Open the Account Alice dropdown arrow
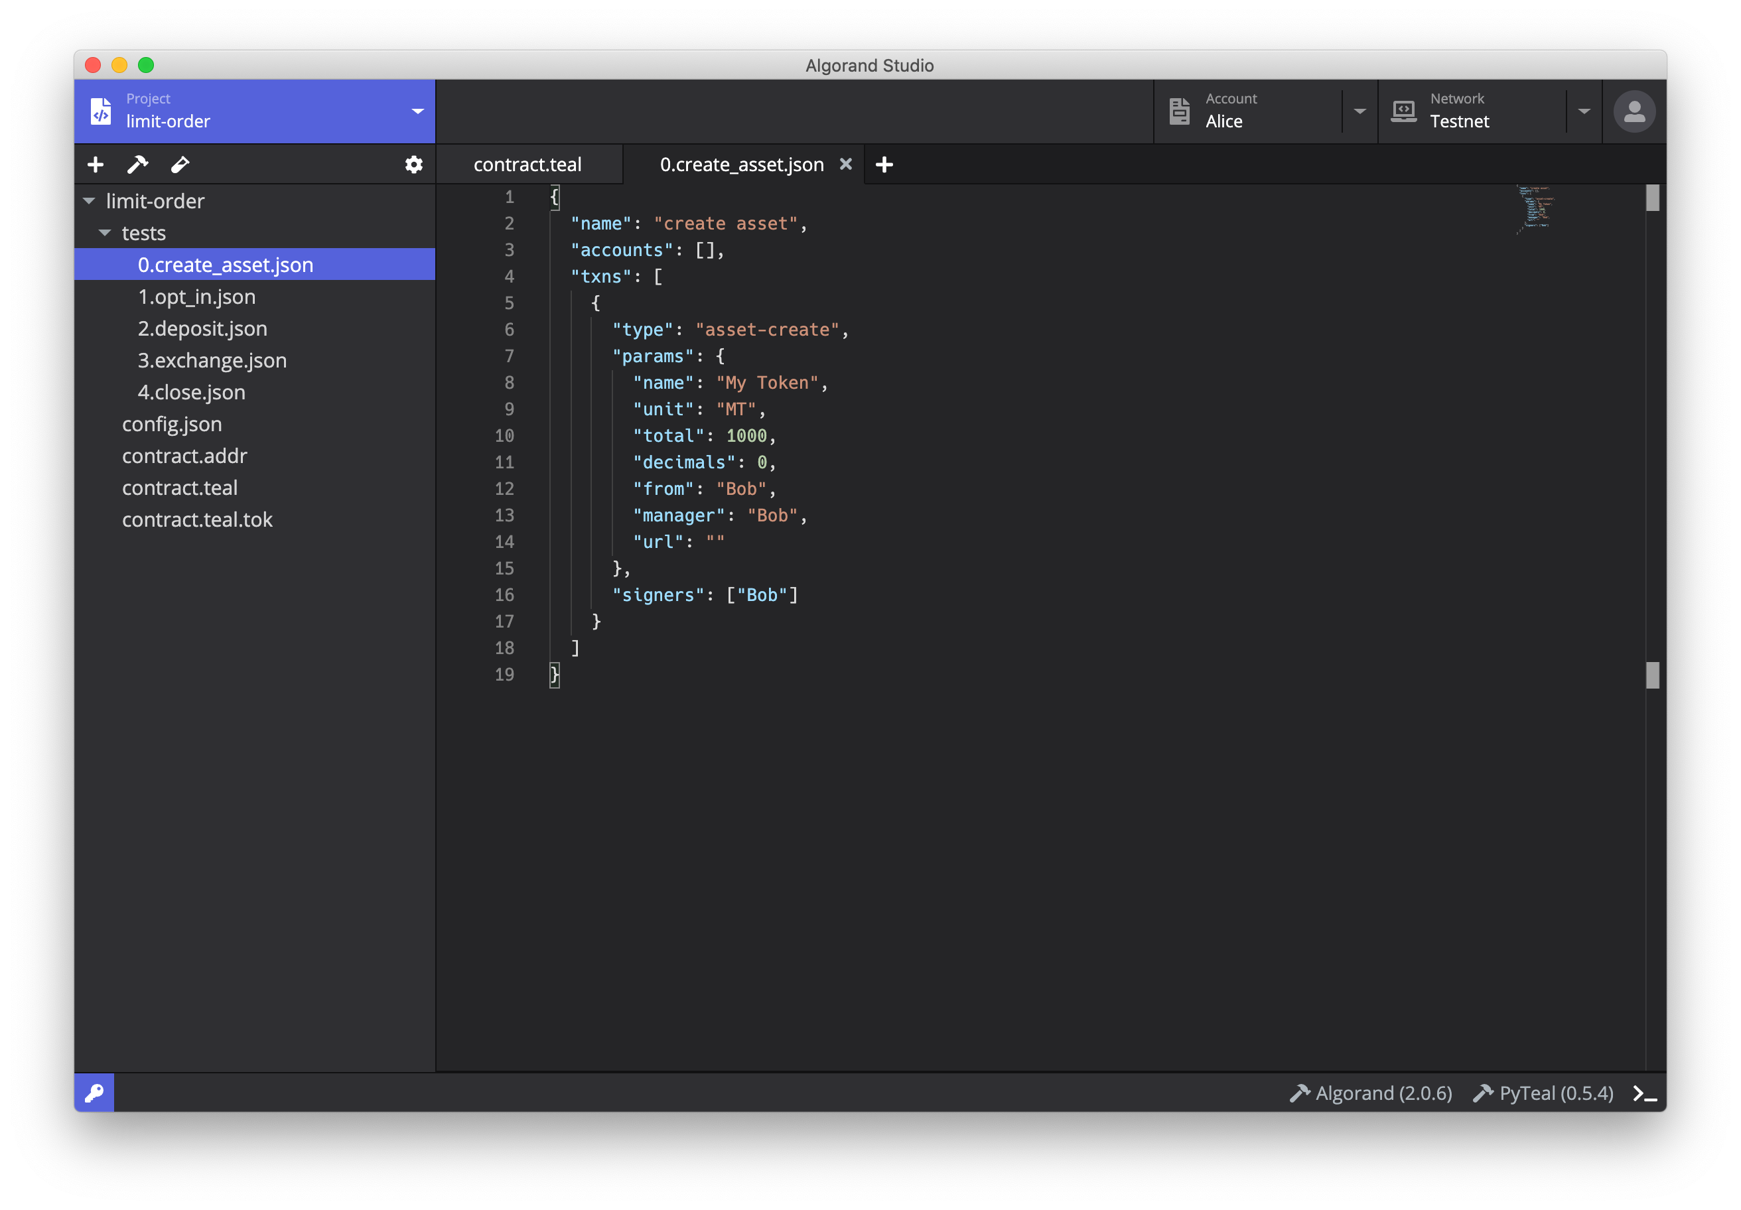Image resolution: width=1741 pixels, height=1210 pixels. click(x=1359, y=111)
